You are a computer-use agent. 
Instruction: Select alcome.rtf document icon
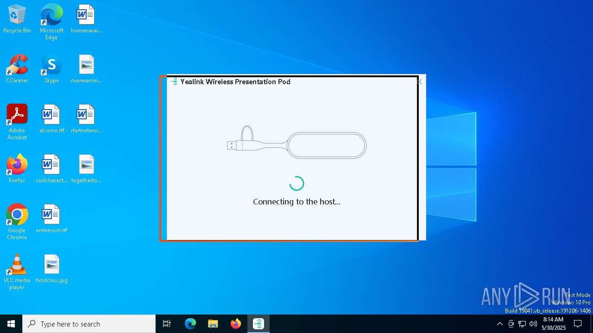click(x=51, y=119)
